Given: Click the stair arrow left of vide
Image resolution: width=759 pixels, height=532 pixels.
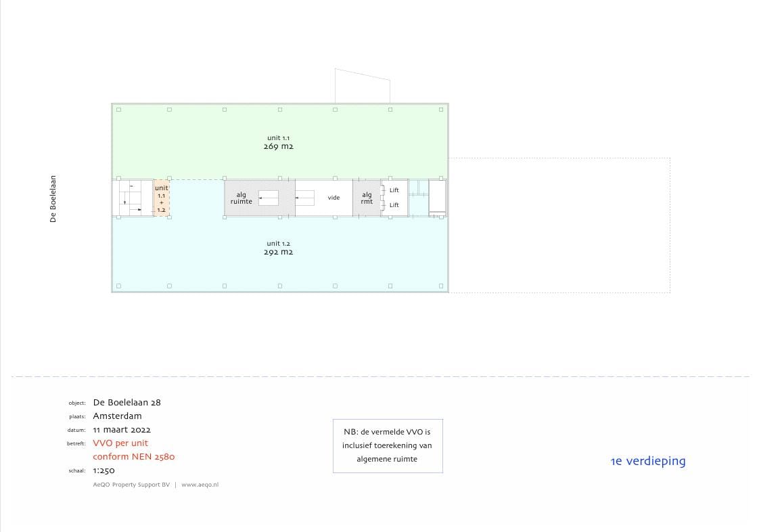Looking at the screenshot, I should [x=304, y=198].
